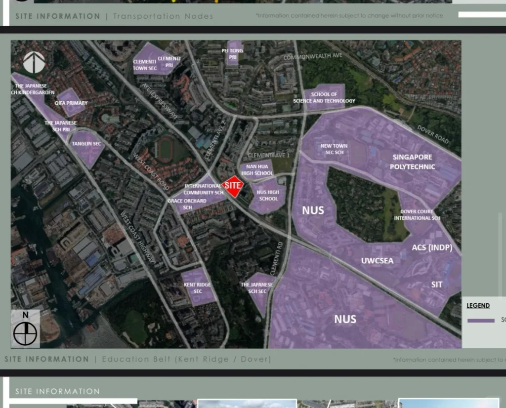Click the UWCSEA label

377,261
